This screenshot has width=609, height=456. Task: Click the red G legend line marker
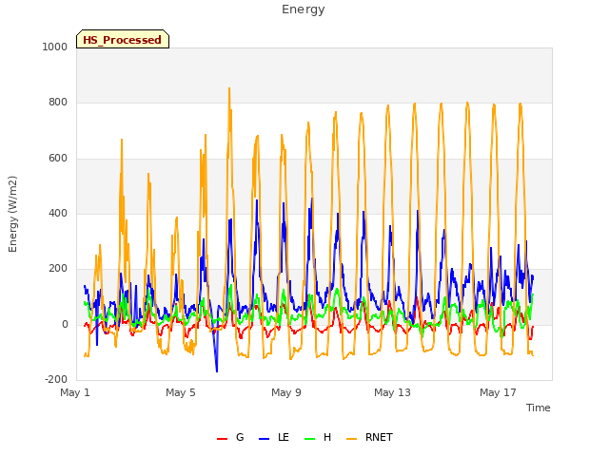222,439
